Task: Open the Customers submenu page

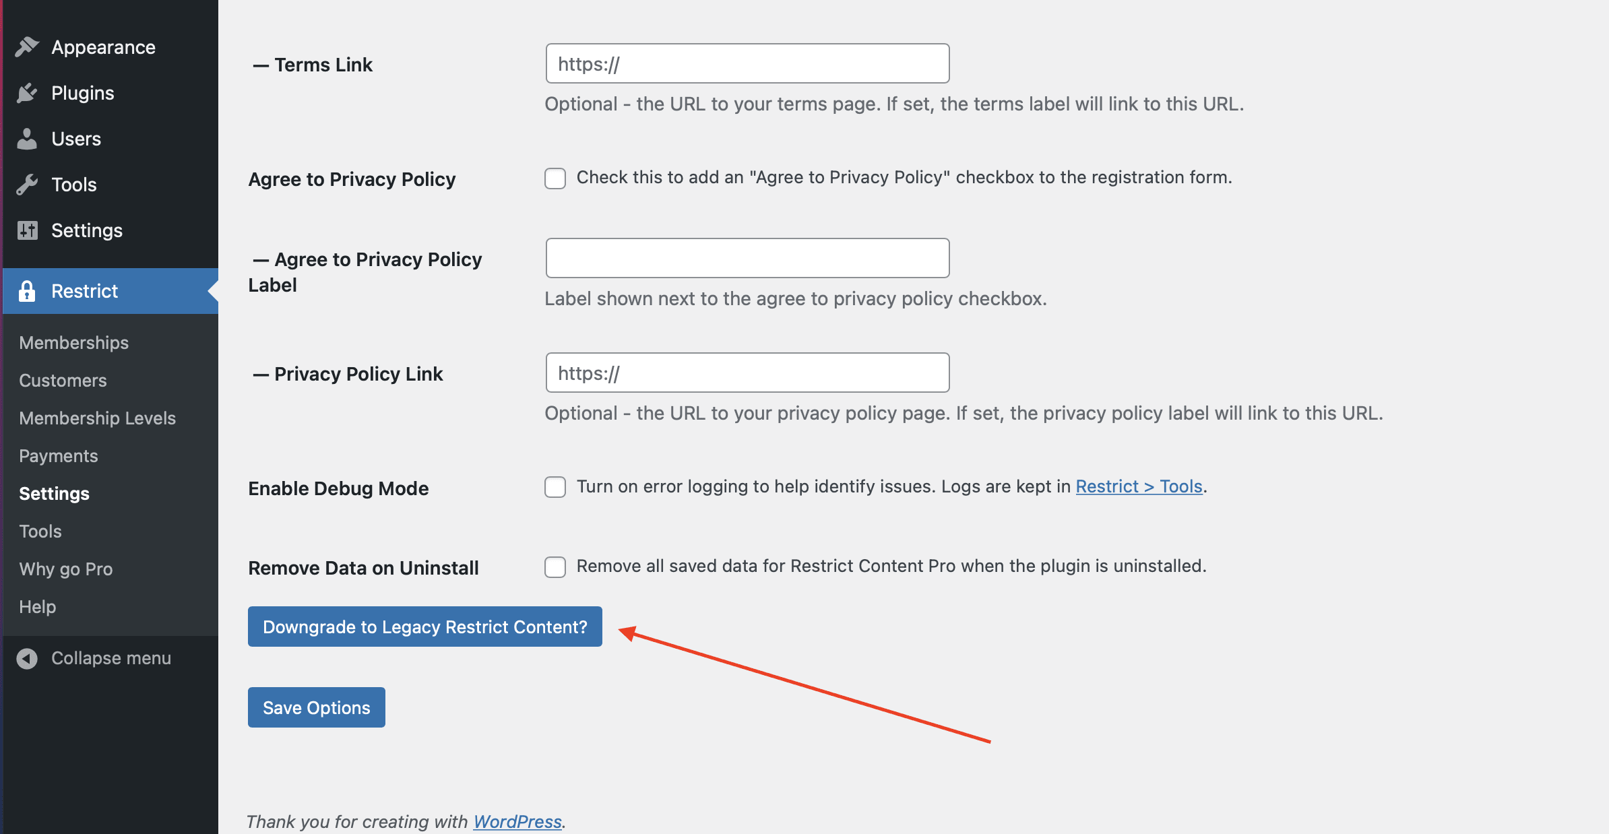Action: [63, 380]
